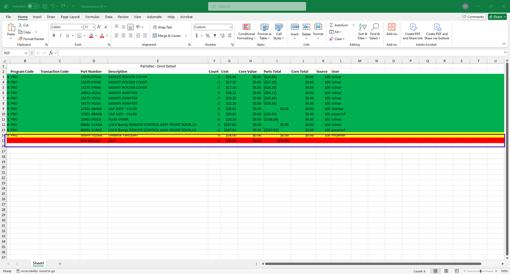
Task: Collapse the ribbon using the chevron
Action: [x=504, y=44]
